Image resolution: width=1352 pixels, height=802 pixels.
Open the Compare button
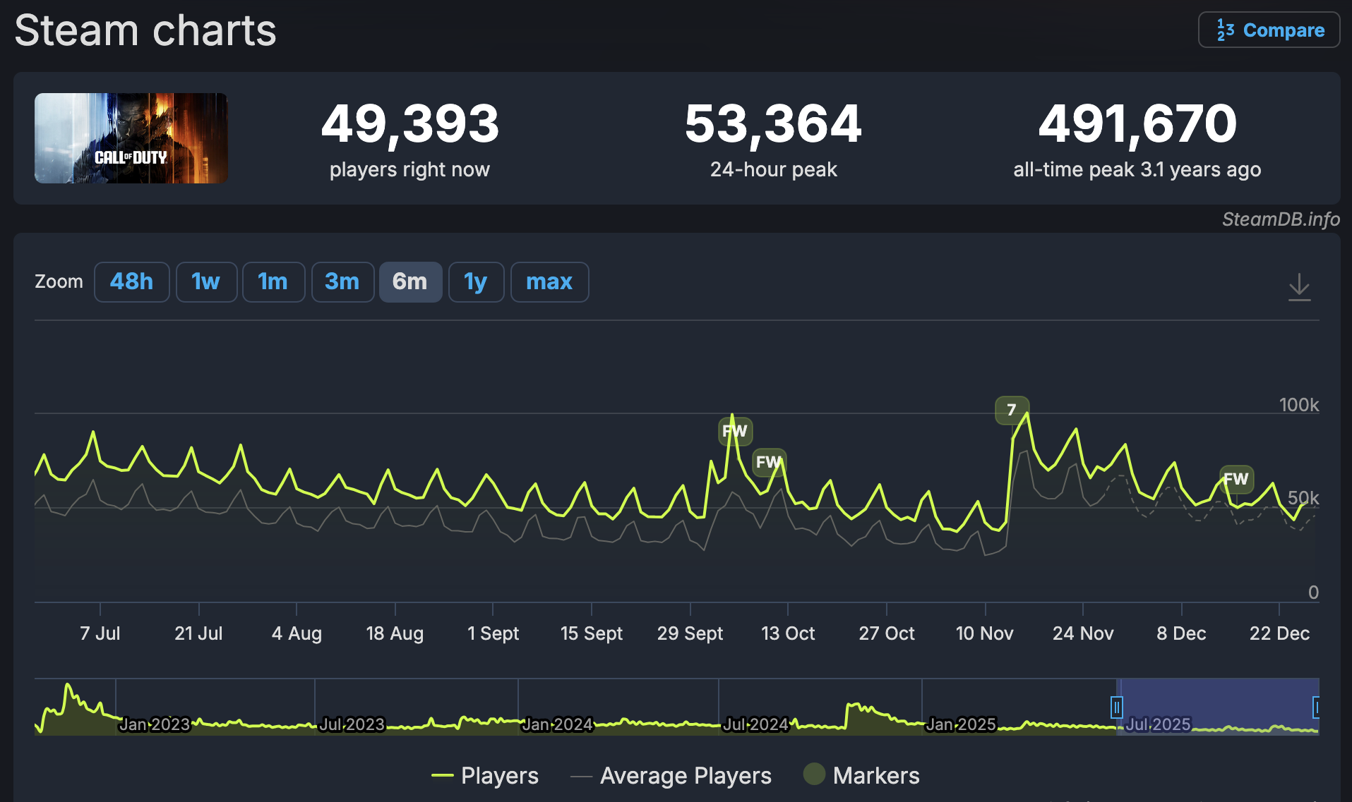click(1269, 30)
